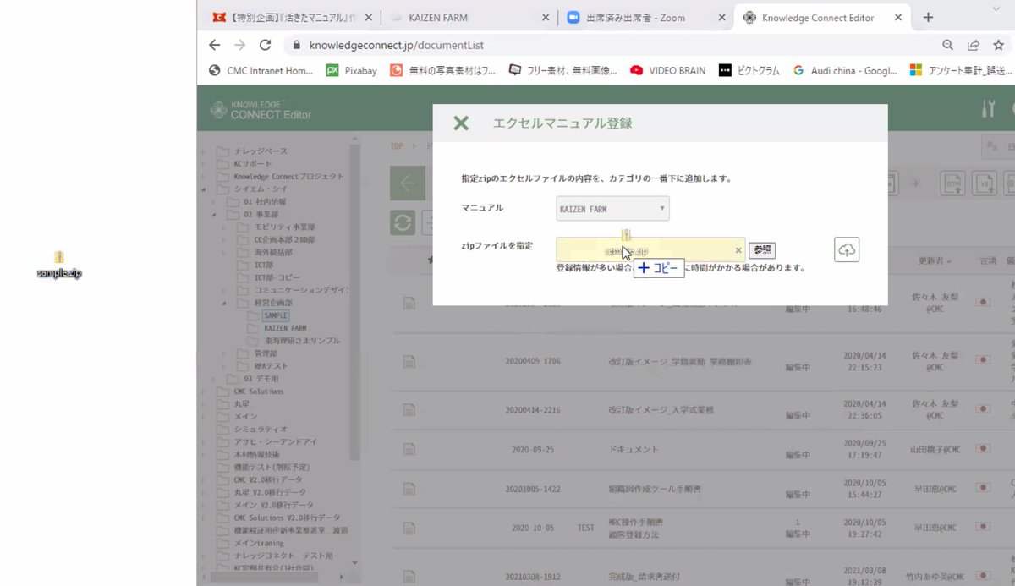The height and width of the screenshot is (586, 1015).
Task: Click the document icon for 20201005-1422
Action: click(409, 489)
